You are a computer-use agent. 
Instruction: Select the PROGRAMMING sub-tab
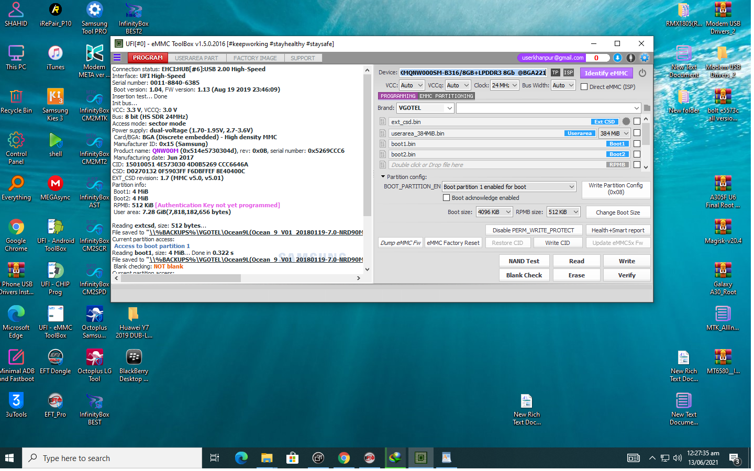click(398, 96)
